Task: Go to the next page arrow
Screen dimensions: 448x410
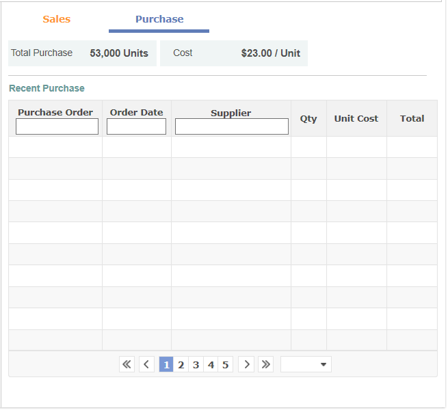Action: pyautogui.click(x=247, y=364)
